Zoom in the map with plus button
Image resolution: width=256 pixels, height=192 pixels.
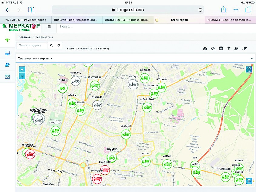(x=22, y=69)
